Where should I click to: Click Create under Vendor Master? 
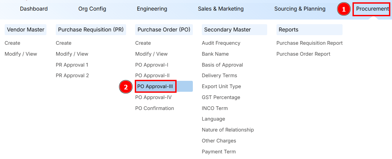(x=13, y=43)
